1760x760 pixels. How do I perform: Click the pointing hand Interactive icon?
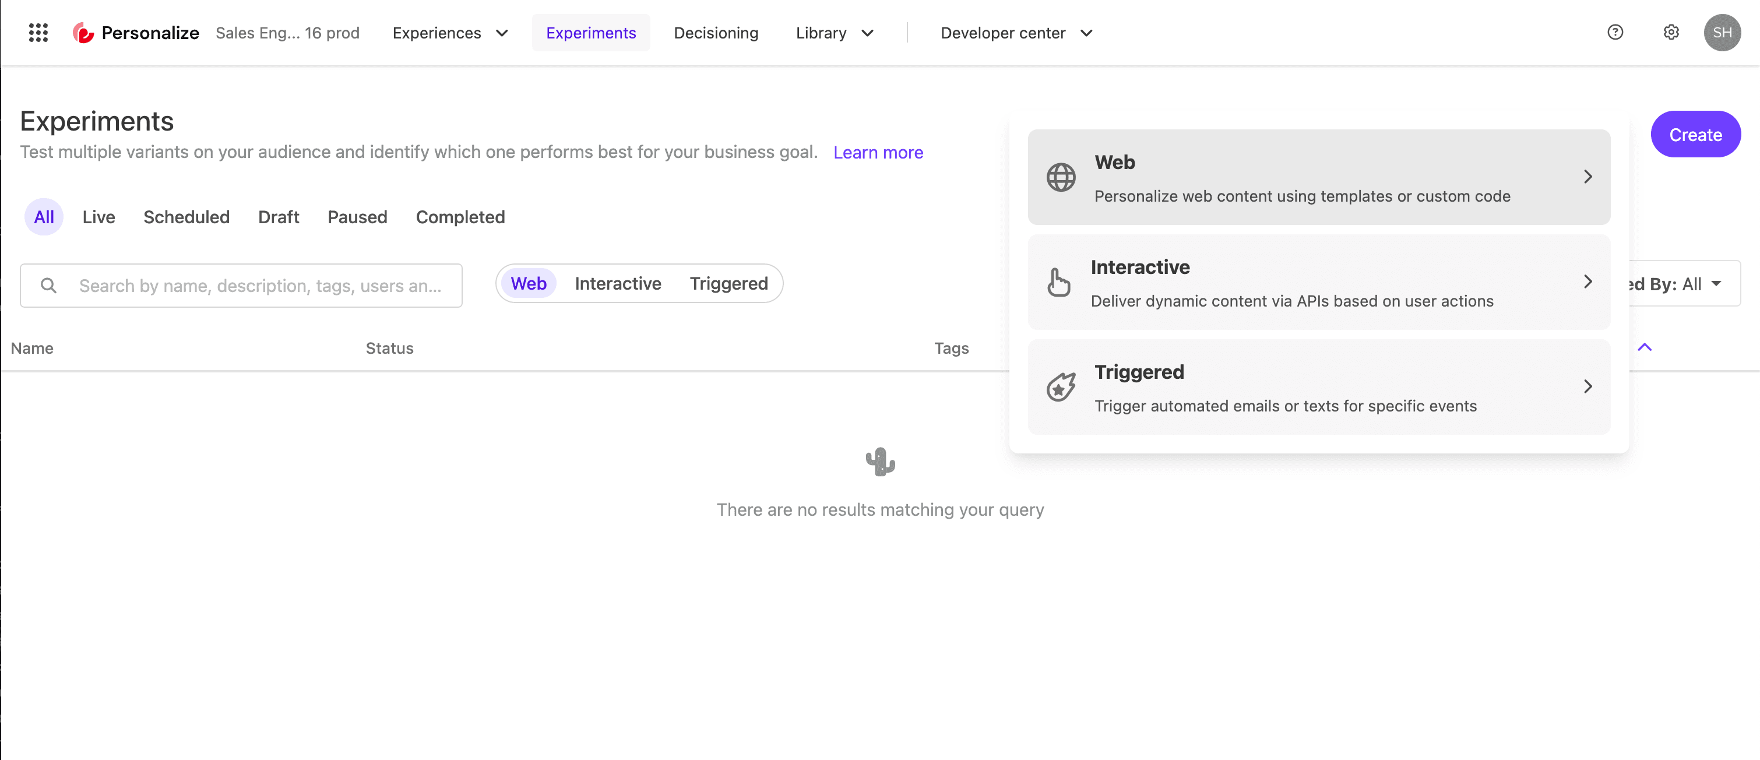pyautogui.click(x=1058, y=282)
